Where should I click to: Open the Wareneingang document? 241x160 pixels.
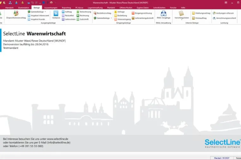(122, 19)
